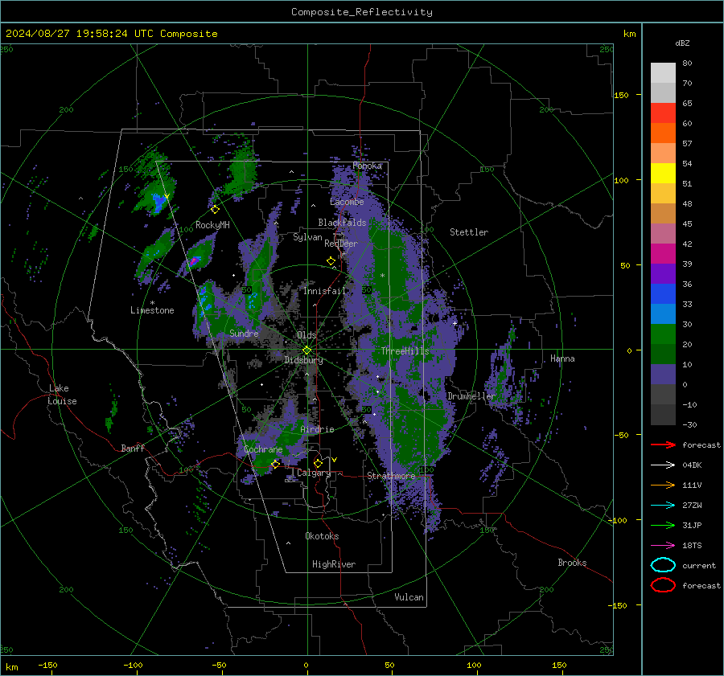Click the Stettler city label

[x=469, y=232]
